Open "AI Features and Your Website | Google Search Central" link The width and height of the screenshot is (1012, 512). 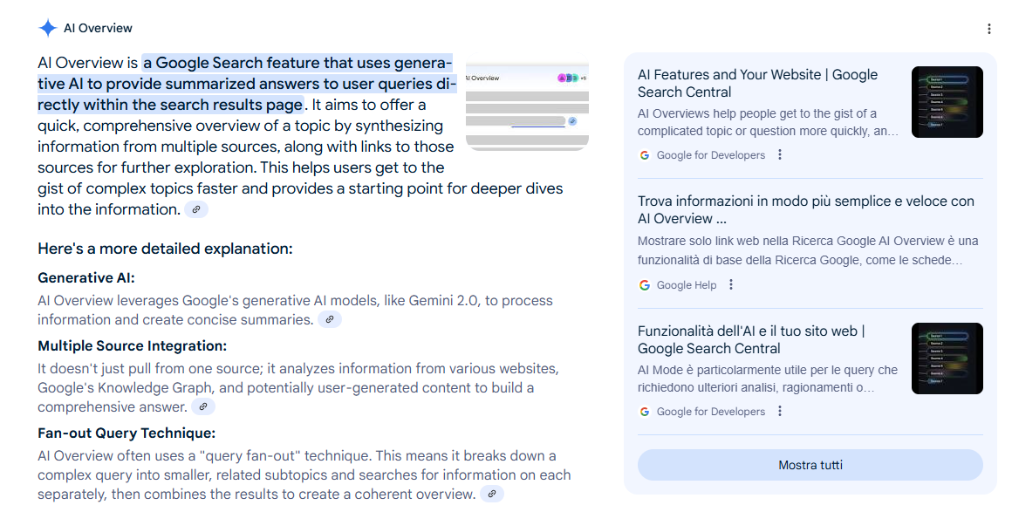coord(758,83)
